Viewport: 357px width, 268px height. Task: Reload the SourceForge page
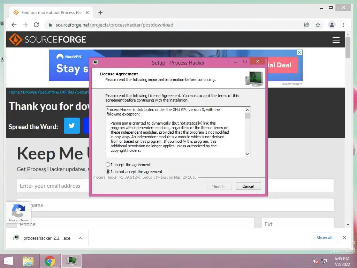coord(36,25)
